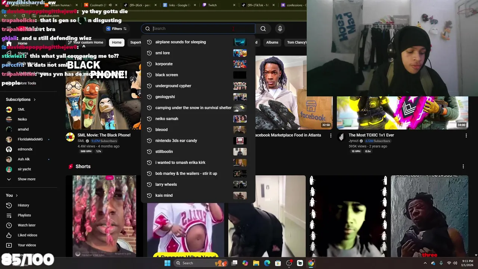Open three-dot menu for 'The Most TOXIC 1v1 Ever'

[466, 136]
